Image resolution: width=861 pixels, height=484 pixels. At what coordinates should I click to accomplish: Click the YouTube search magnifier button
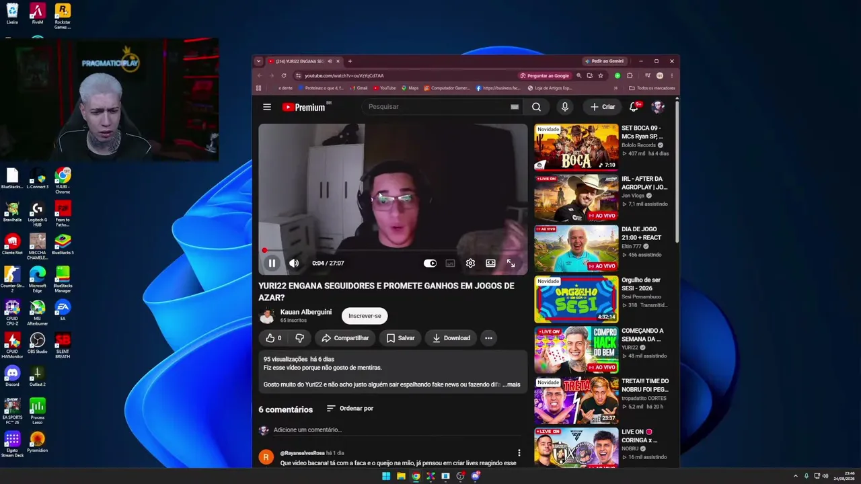tap(536, 107)
